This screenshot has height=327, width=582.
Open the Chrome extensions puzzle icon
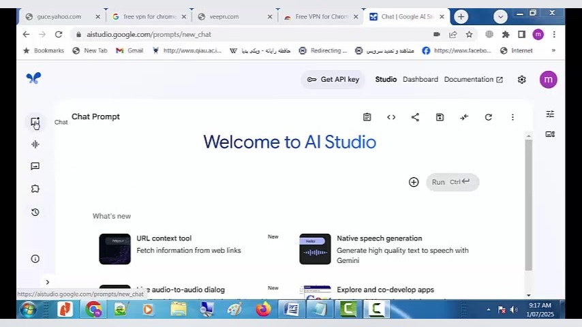pyautogui.click(x=506, y=35)
